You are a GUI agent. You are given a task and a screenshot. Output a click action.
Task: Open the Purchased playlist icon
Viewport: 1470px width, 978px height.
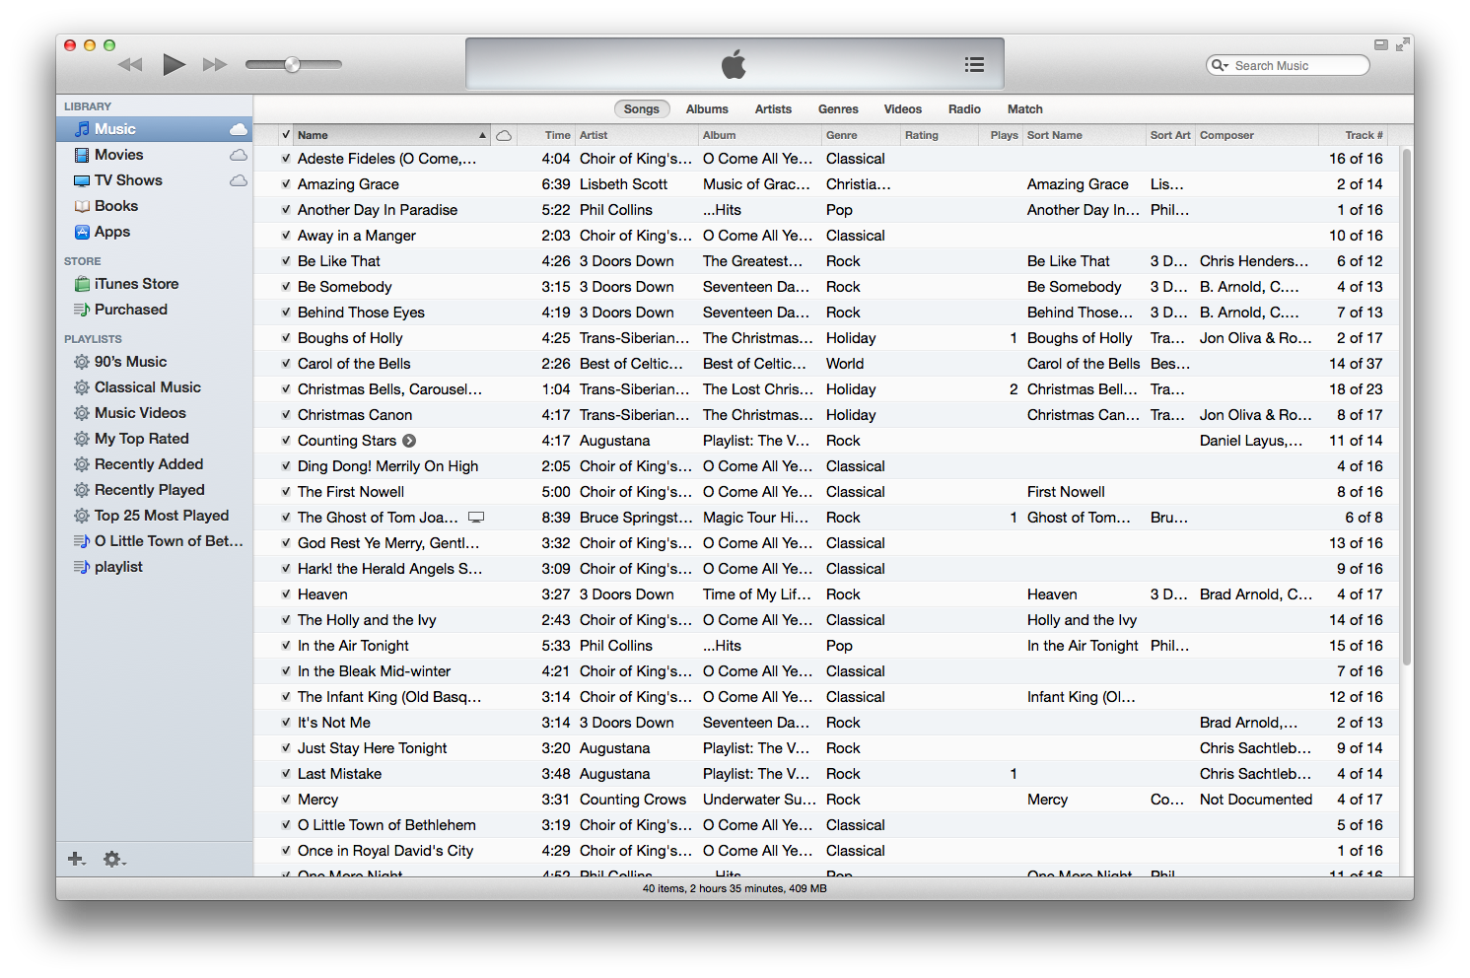(x=82, y=310)
